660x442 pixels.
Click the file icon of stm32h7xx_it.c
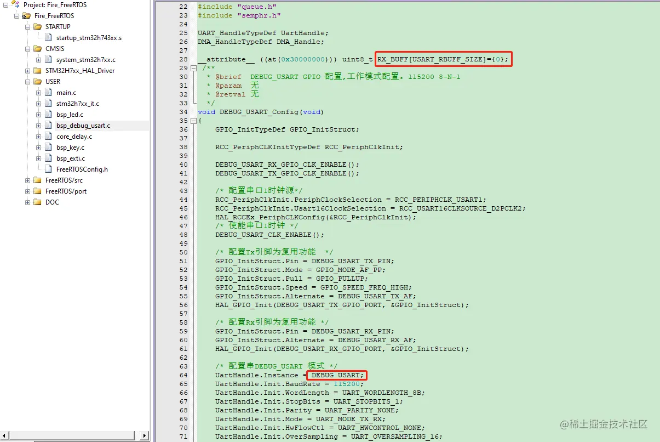click(x=49, y=104)
